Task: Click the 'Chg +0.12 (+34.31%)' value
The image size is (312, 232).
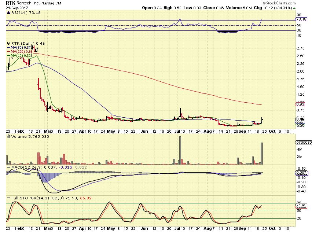Action: (x=273, y=8)
